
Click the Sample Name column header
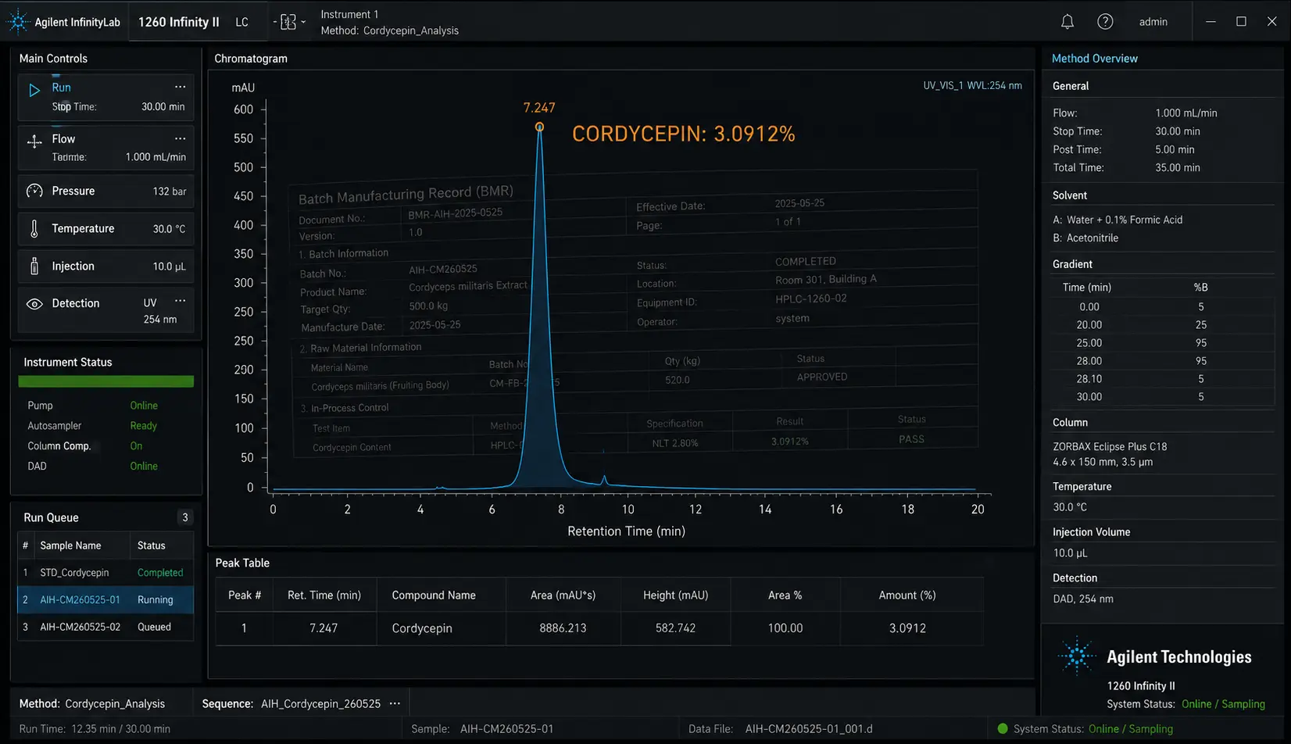point(70,545)
